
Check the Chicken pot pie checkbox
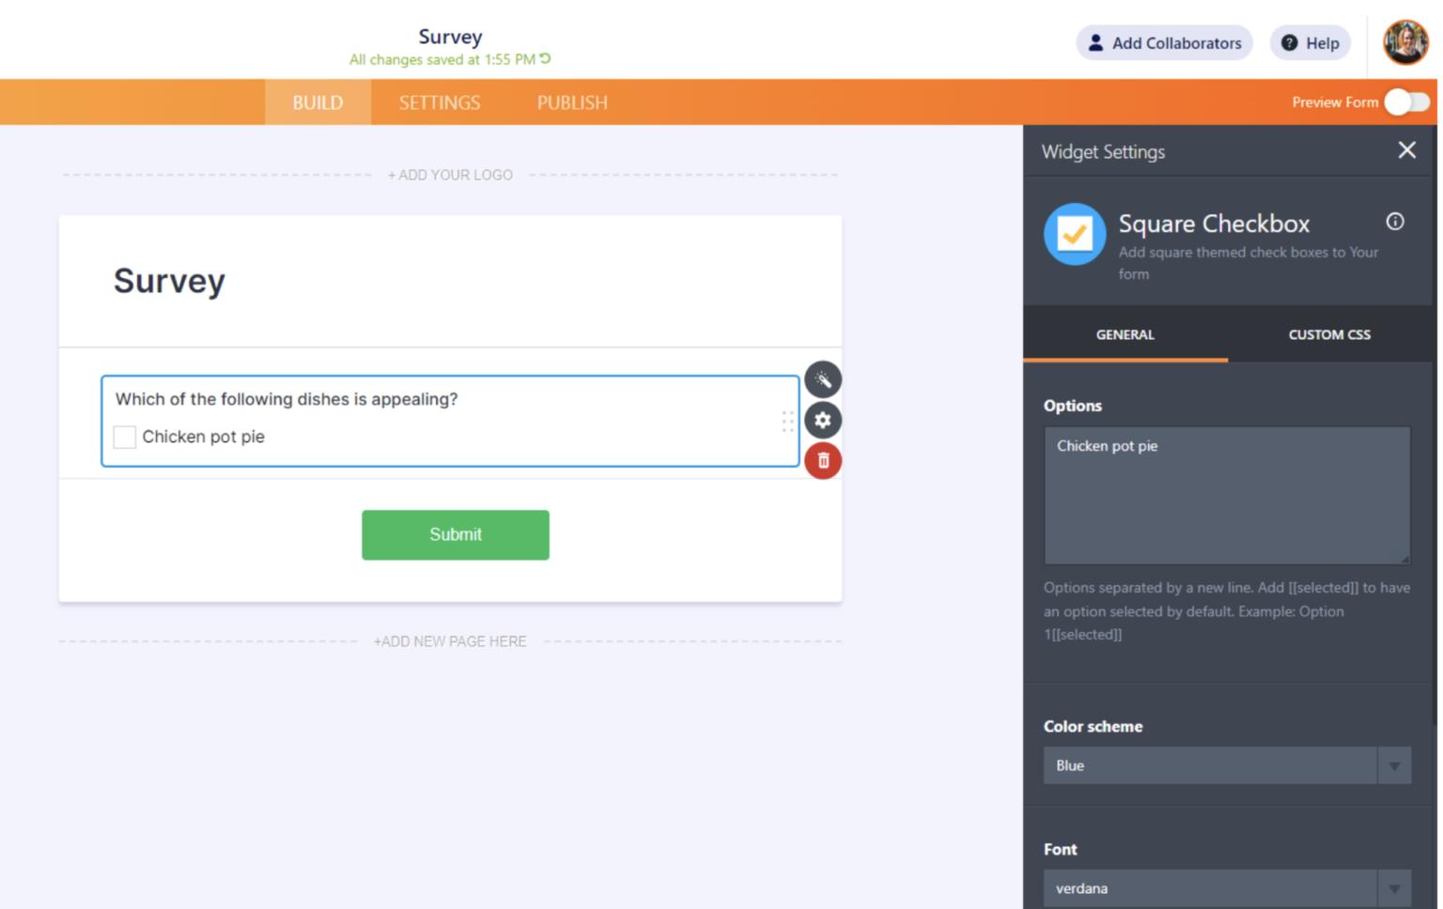(x=124, y=437)
